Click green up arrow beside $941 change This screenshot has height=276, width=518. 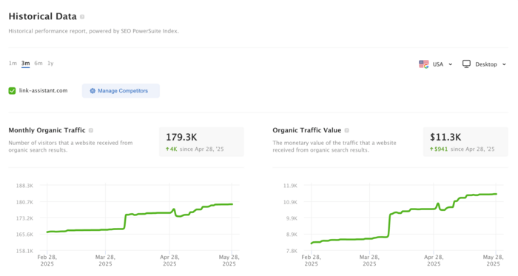[431, 149]
